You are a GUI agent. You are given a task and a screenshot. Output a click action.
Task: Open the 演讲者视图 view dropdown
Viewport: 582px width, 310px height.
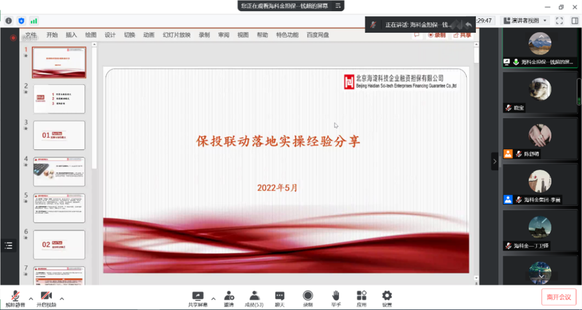coord(525,20)
